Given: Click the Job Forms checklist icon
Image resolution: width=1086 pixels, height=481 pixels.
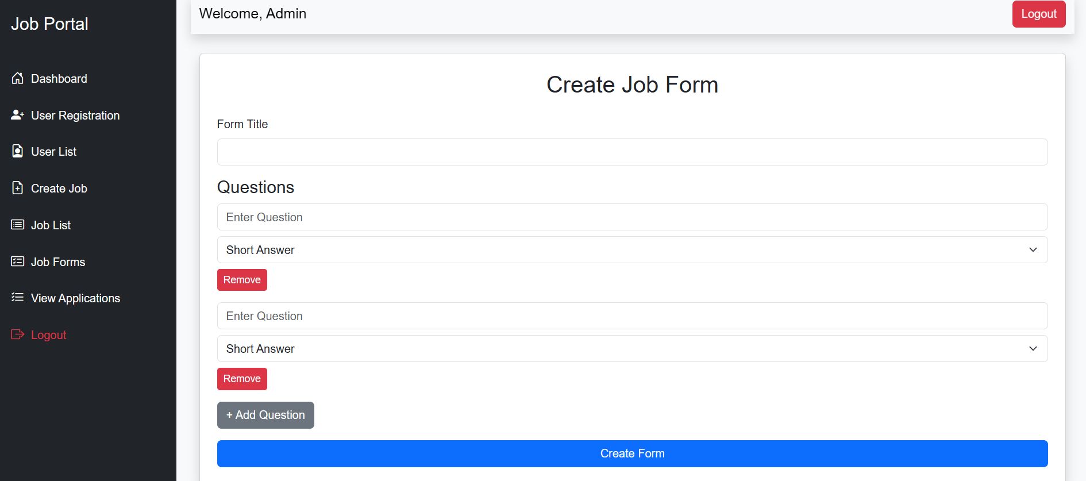Looking at the screenshot, I should tap(18, 261).
